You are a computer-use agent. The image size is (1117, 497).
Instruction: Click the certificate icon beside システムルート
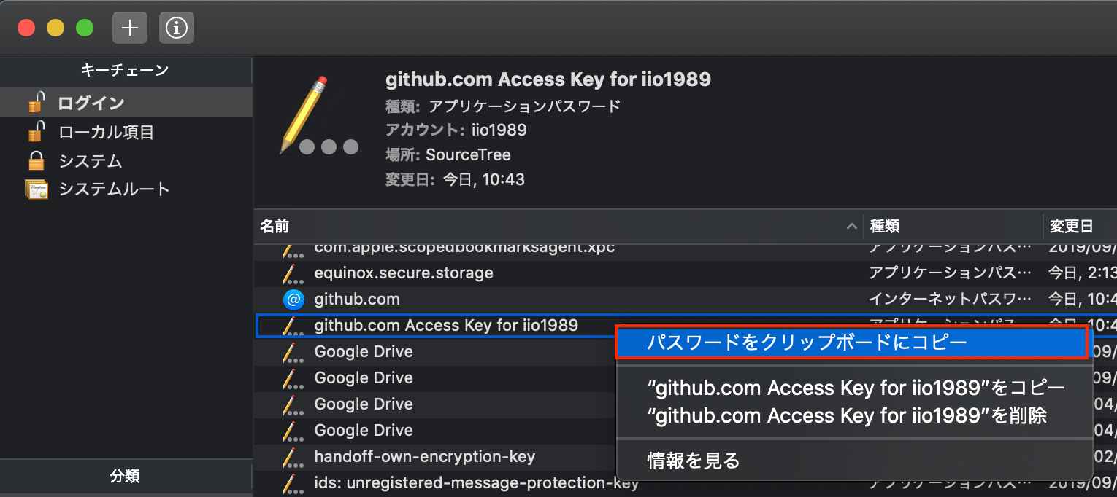pyautogui.click(x=37, y=189)
